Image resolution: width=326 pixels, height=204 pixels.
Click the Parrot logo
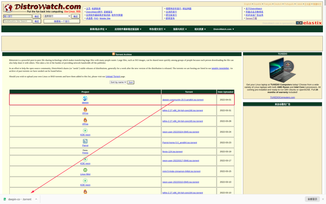click(85, 141)
